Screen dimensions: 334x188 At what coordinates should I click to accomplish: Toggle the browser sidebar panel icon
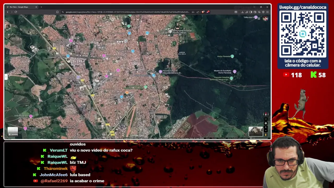[x=251, y=12]
